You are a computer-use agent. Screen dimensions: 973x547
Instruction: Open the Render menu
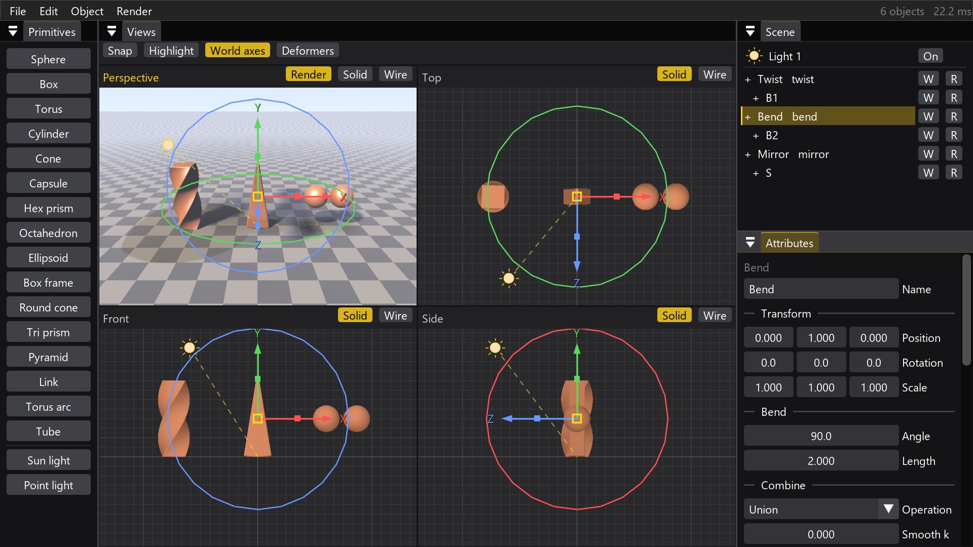(134, 11)
